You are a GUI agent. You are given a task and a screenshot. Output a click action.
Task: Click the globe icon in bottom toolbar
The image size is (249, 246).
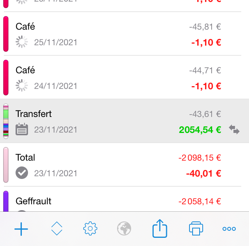point(124,229)
